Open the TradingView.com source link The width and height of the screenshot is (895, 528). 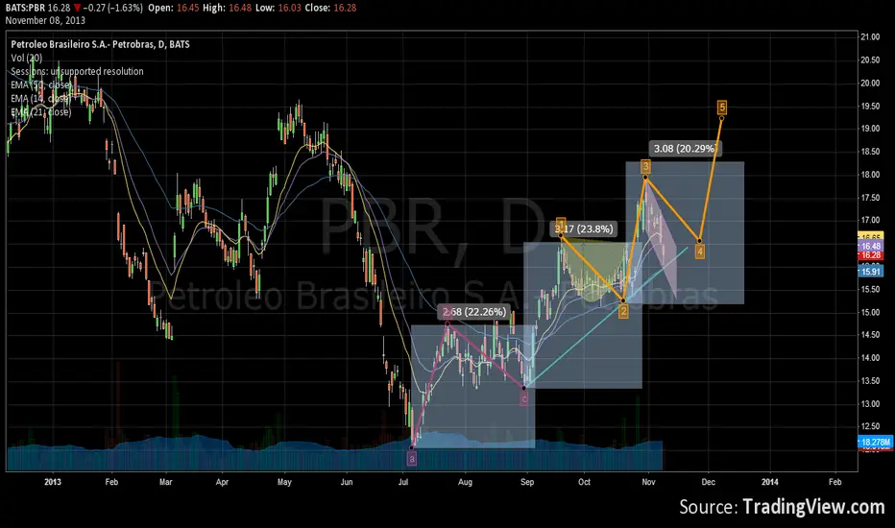point(813,506)
